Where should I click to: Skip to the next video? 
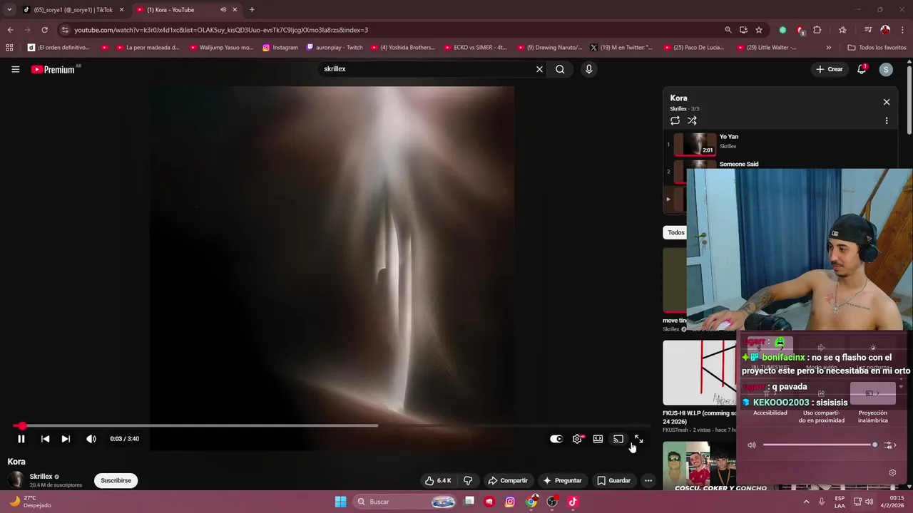[x=66, y=439]
